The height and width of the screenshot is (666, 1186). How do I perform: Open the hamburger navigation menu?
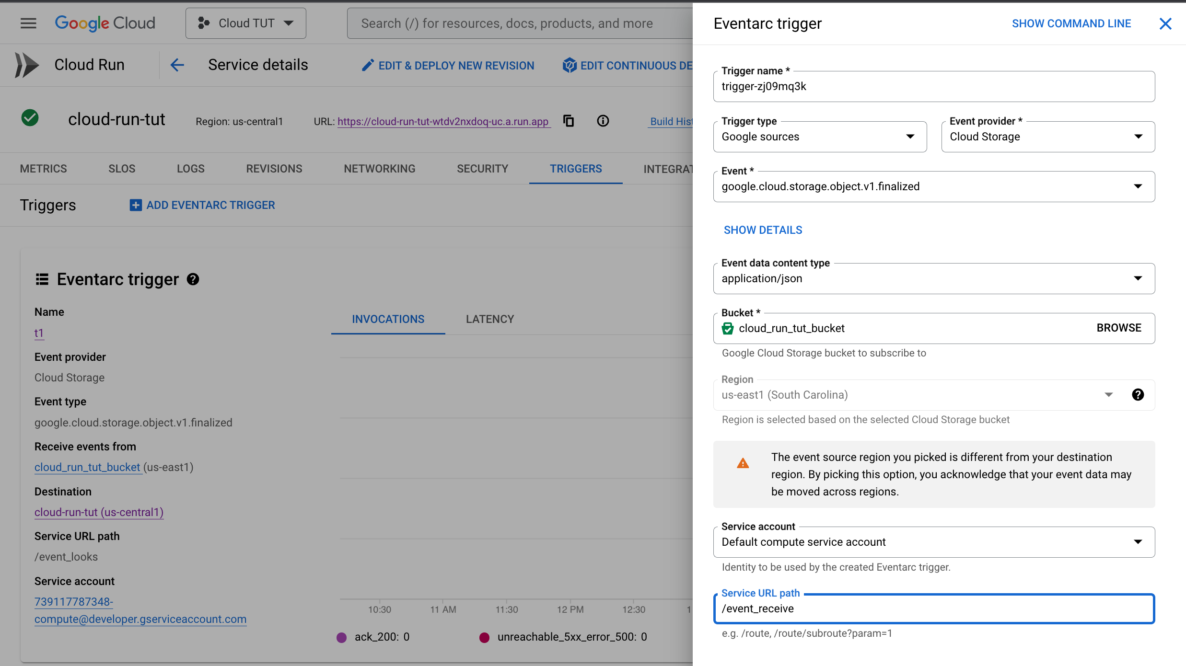tap(28, 23)
